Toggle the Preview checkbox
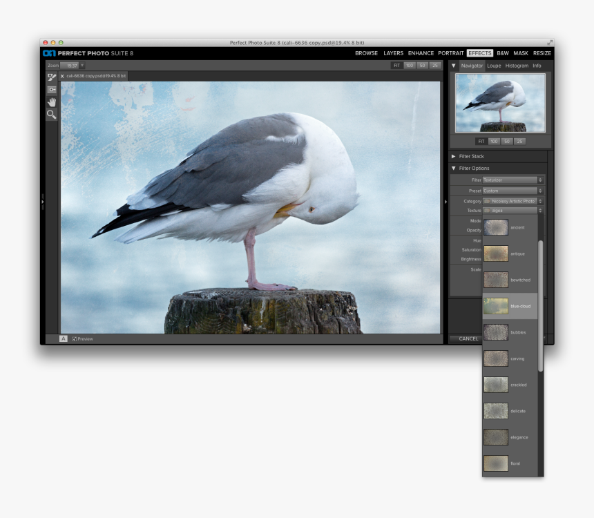This screenshot has height=518, width=594. click(74, 338)
